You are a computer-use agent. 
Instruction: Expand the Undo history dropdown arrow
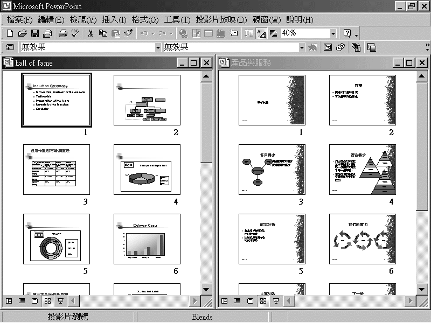(x=153, y=33)
